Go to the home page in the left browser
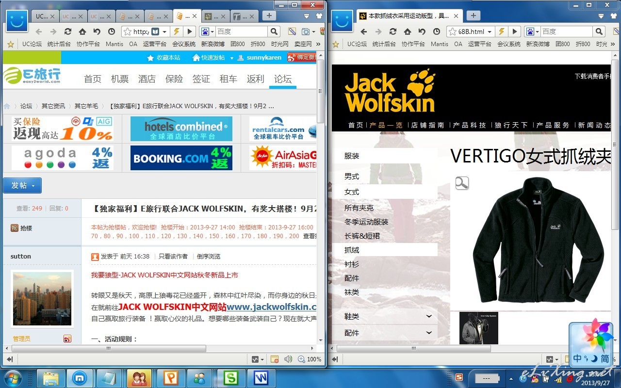Viewport: 621px width, 388px height. 82,32
